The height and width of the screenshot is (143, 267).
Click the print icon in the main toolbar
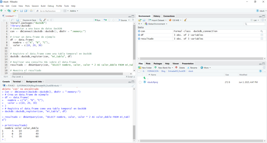click(31, 11)
